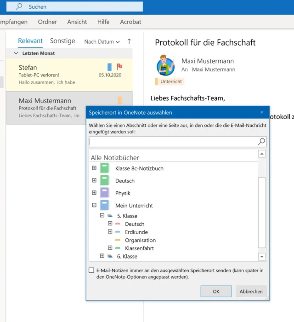Expand the Deutsch notebook tree node

[94, 181]
